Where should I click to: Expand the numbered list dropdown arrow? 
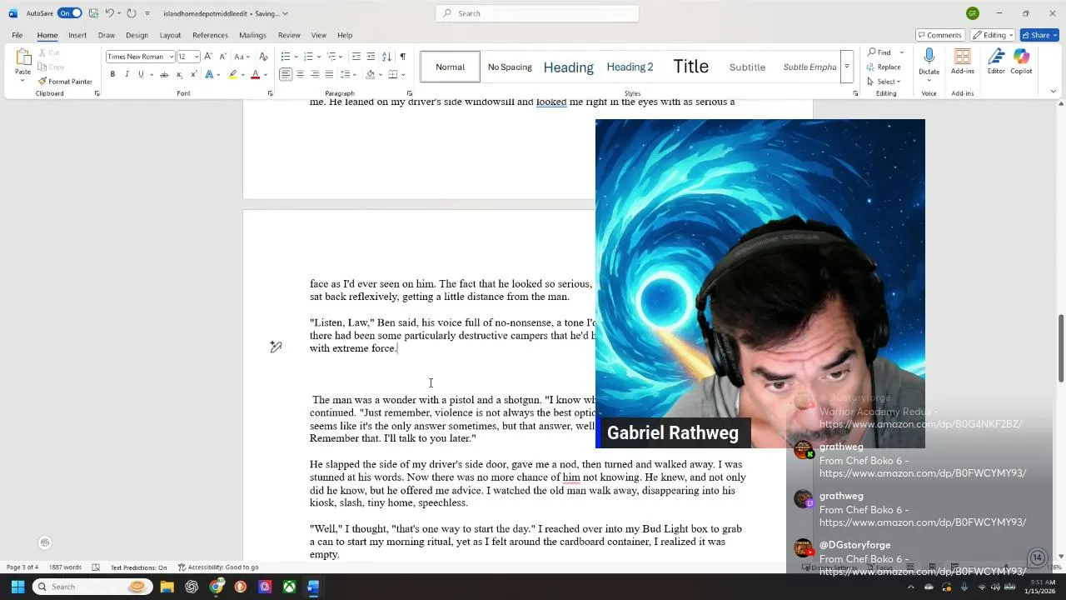[317, 57]
